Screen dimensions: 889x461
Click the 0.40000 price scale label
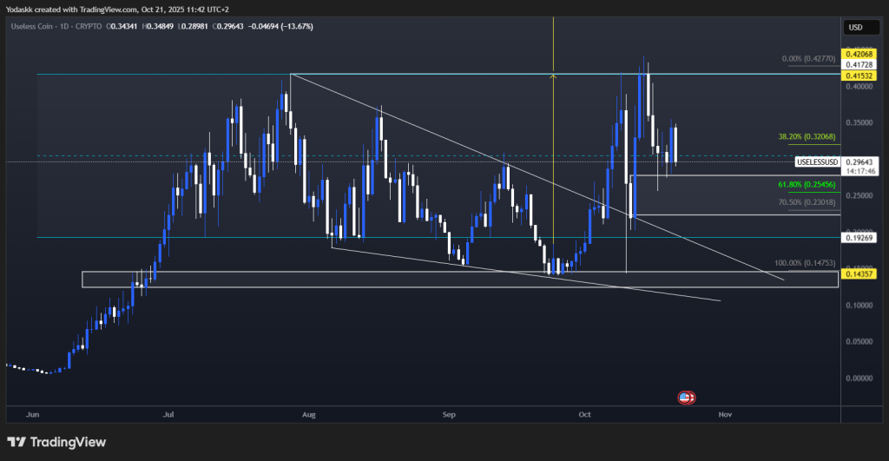tap(859, 86)
